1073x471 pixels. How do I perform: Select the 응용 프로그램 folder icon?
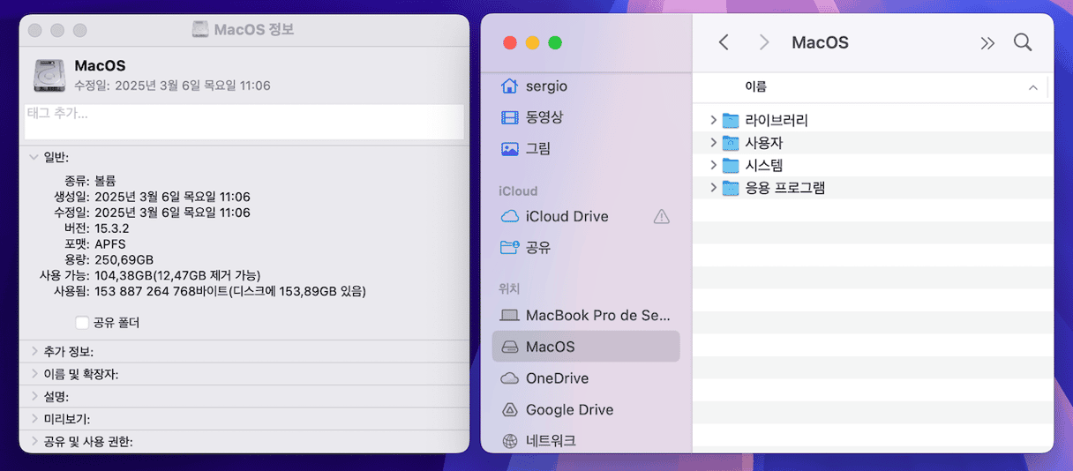coord(730,188)
